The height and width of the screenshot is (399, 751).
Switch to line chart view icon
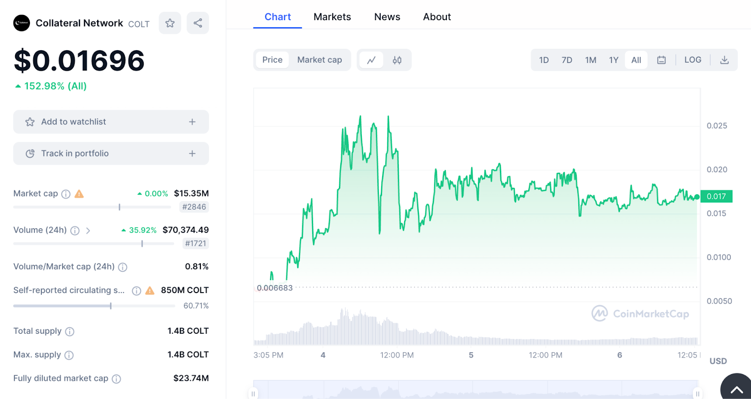pyautogui.click(x=371, y=60)
